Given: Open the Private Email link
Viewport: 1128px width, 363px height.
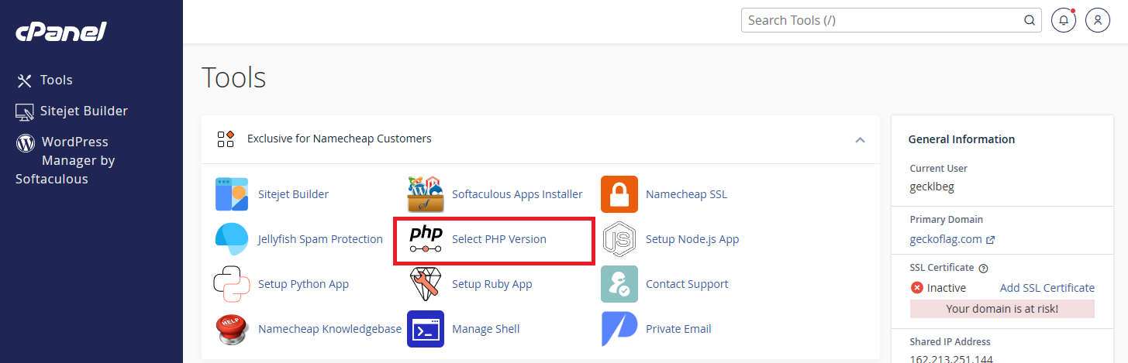Looking at the screenshot, I should [x=678, y=329].
